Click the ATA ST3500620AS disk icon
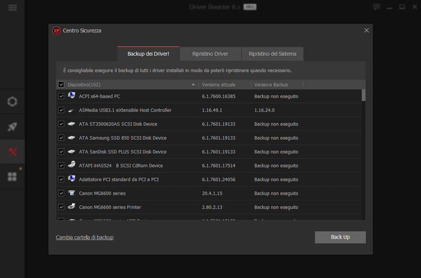 tap(72, 124)
